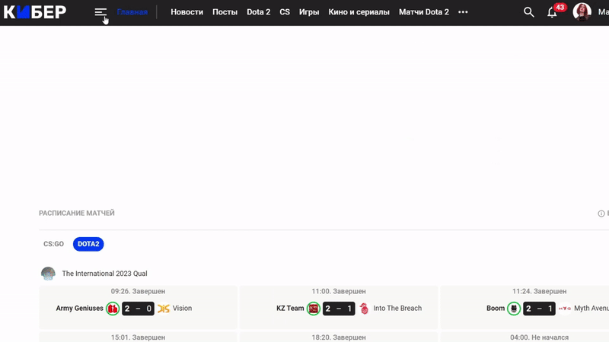Click the Vision team logo
This screenshot has width=609, height=342.
pos(164,309)
